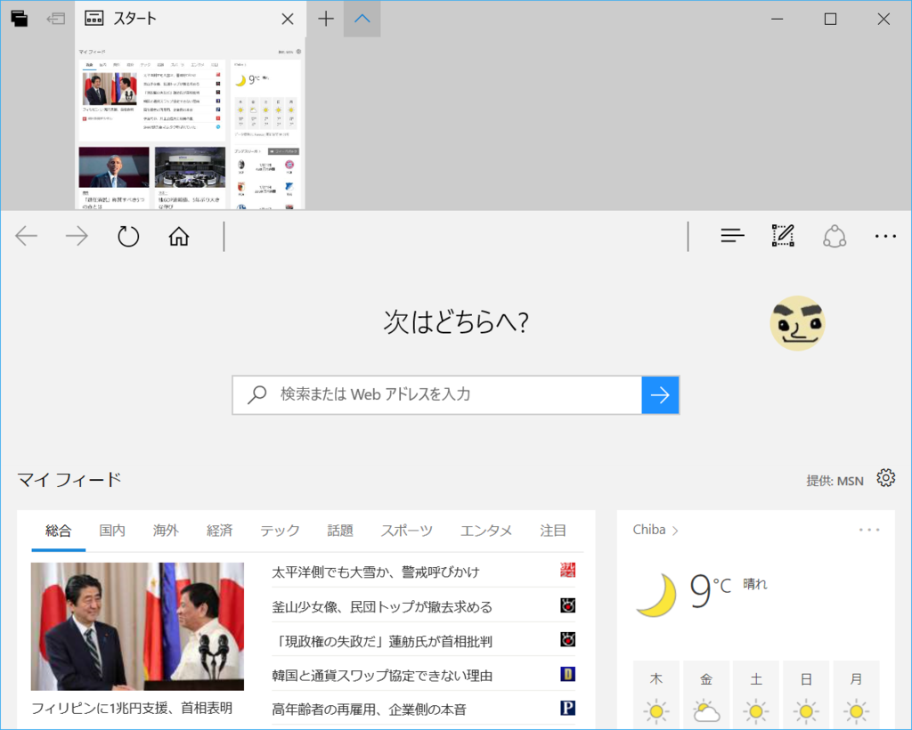912x730 pixels.
Task: Open the テック tab
Action: [x=280, y=530]
